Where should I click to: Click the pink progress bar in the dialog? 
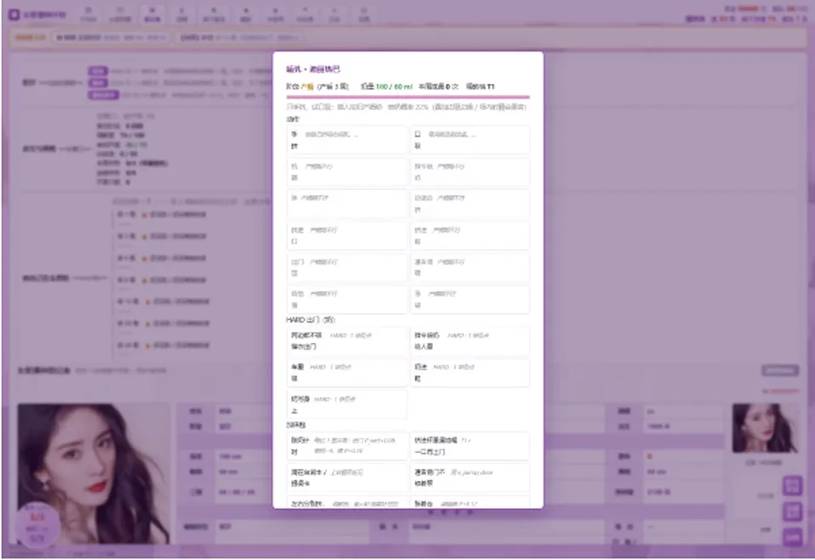[x=408, y=97]
